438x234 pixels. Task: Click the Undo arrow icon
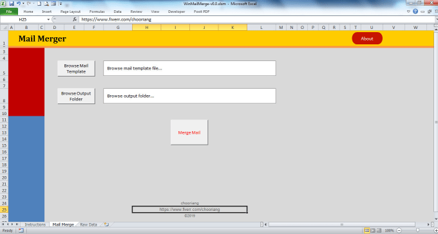(19, 4)
